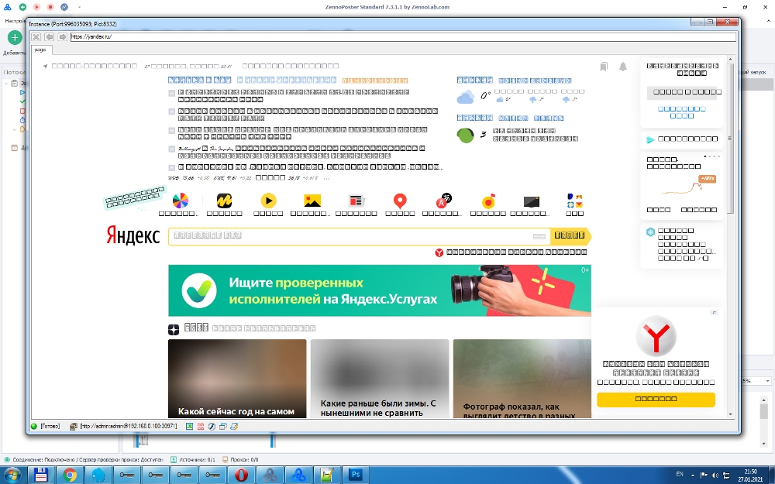Click the green status dot next to [Готово]
775x484 pixels.
34,426
